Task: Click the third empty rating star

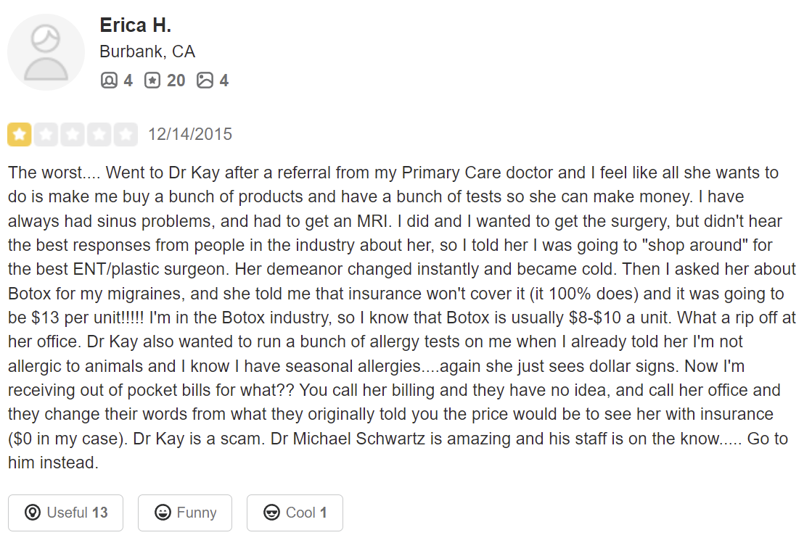Action: (73, 135)
